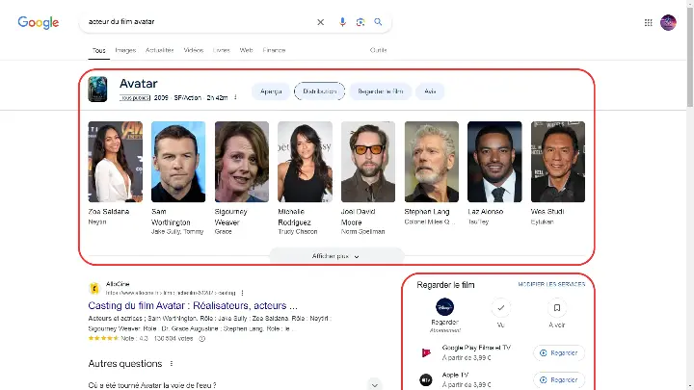Image resolution: width=694 pixels, height=390 pixels.
Task: Click the Laz Alonso name text
Action: (486, 211)
